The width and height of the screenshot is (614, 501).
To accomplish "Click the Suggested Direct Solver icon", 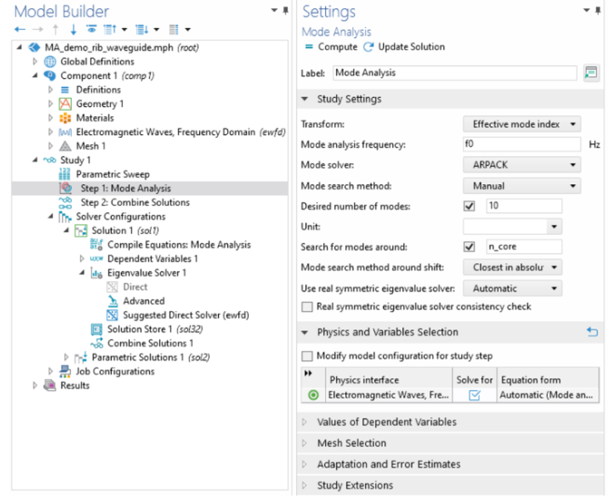I will tap(112, 315).
